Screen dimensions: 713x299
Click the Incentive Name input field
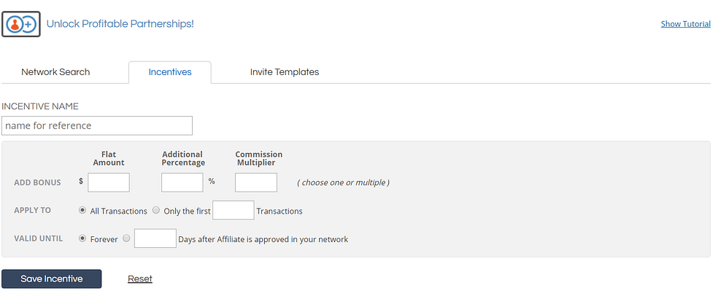coord(97,125)
